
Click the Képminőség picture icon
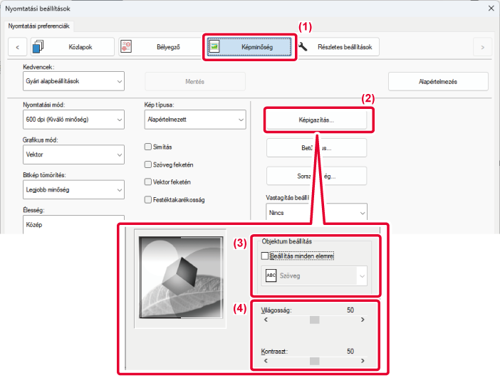[214, 47]
